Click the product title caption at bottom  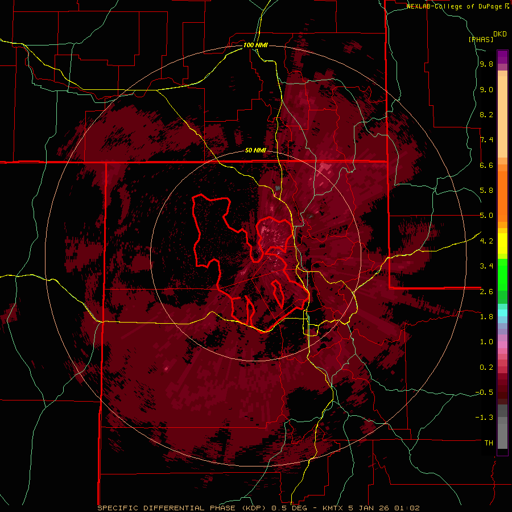tap(258, 508)
